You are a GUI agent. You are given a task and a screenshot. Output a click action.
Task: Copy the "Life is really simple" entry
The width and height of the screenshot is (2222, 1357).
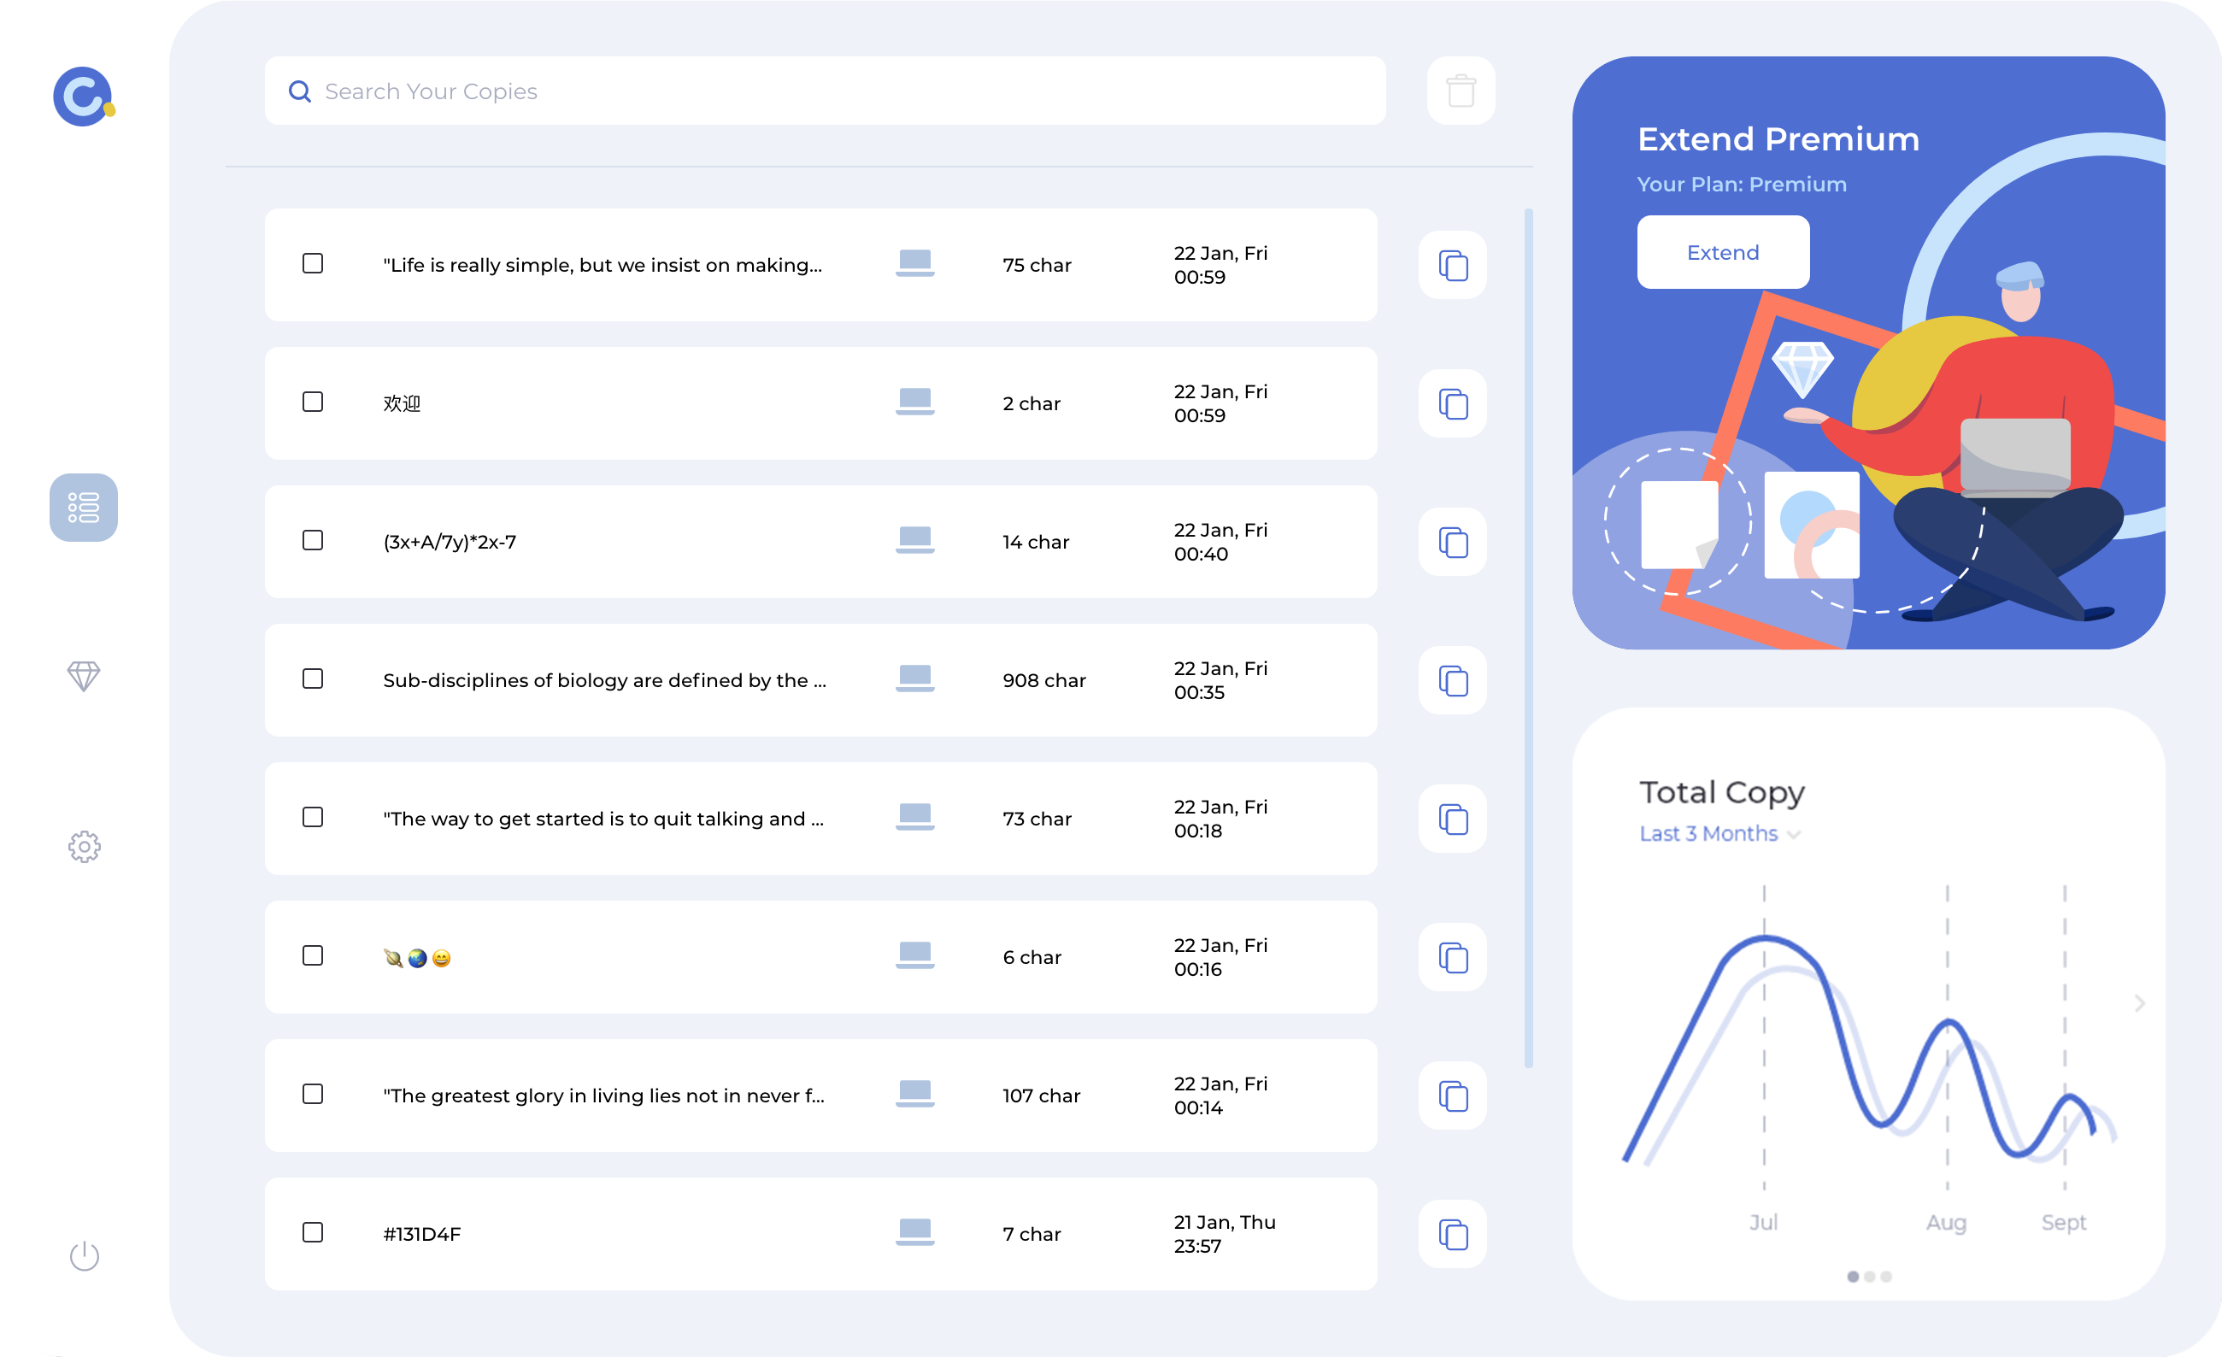pos(1452,265)
